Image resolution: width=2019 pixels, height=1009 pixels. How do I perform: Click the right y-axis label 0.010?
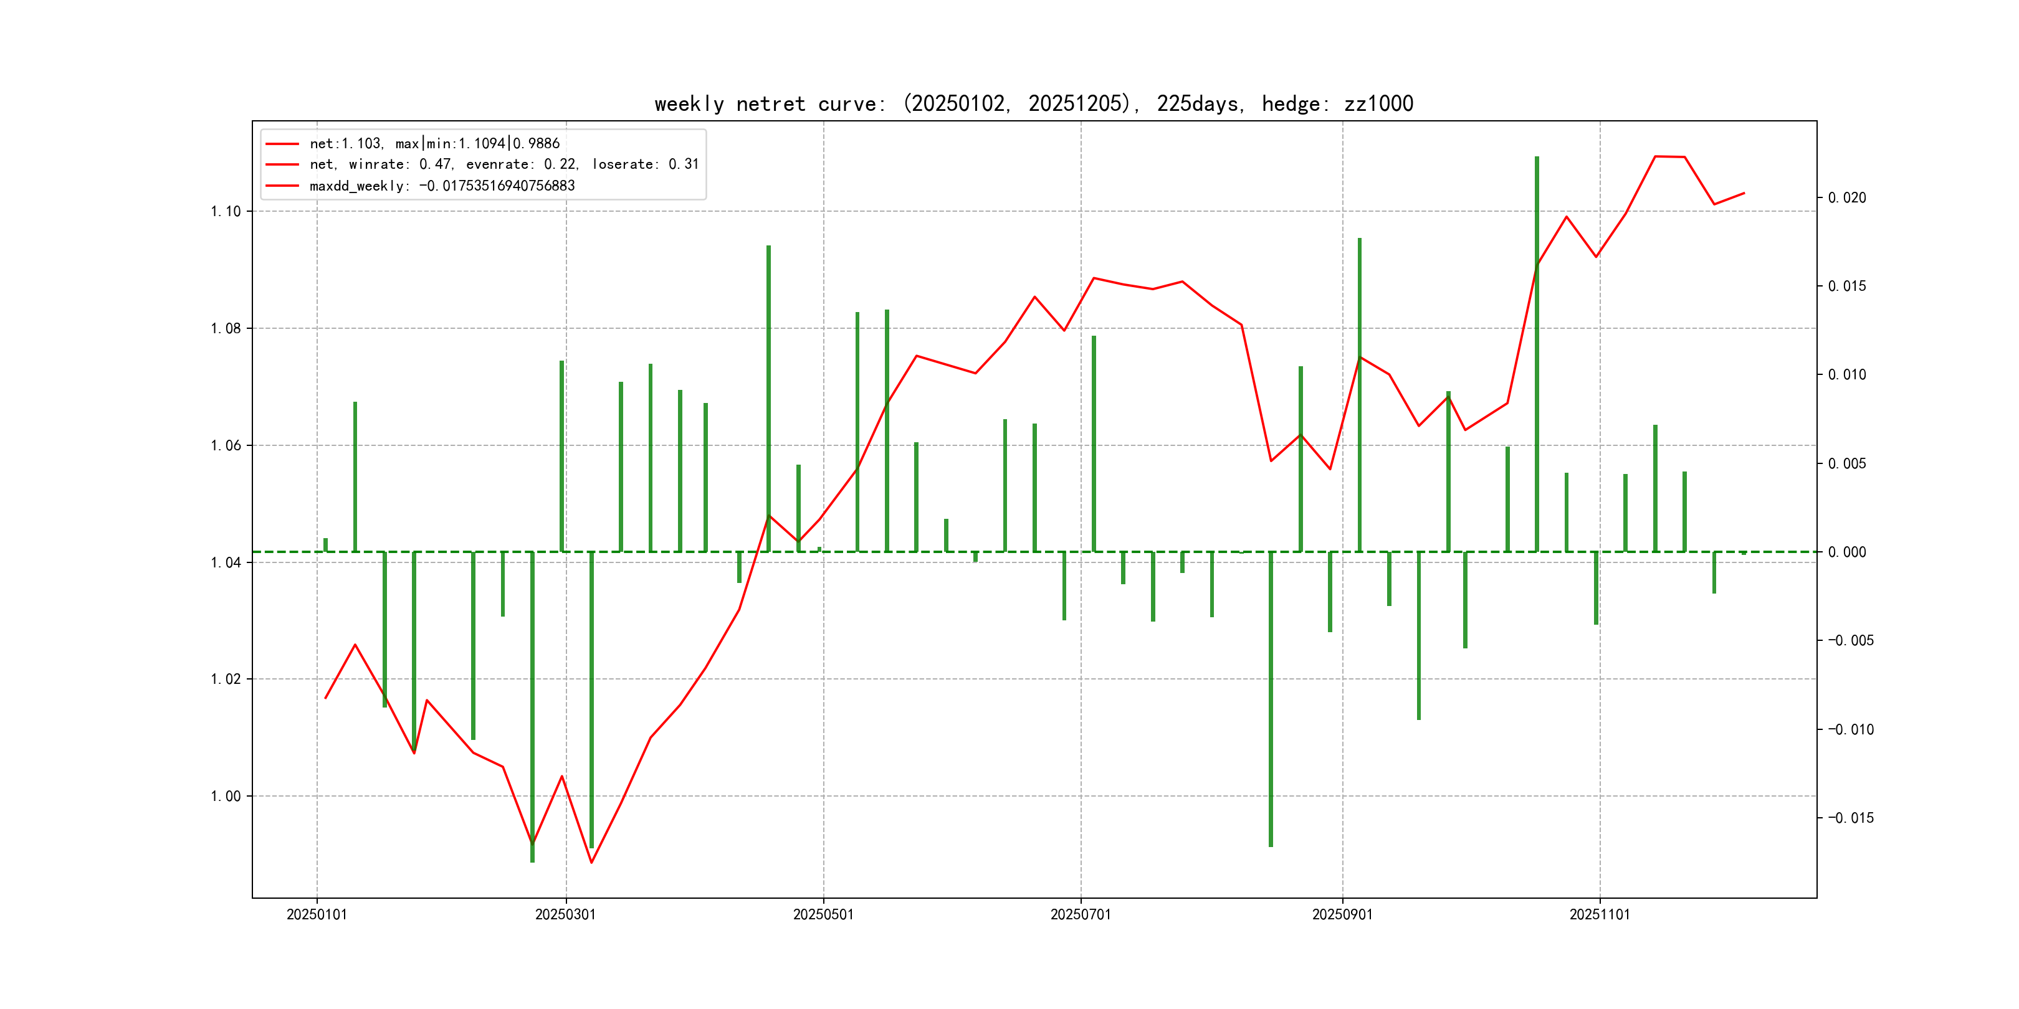[1846, 374]
